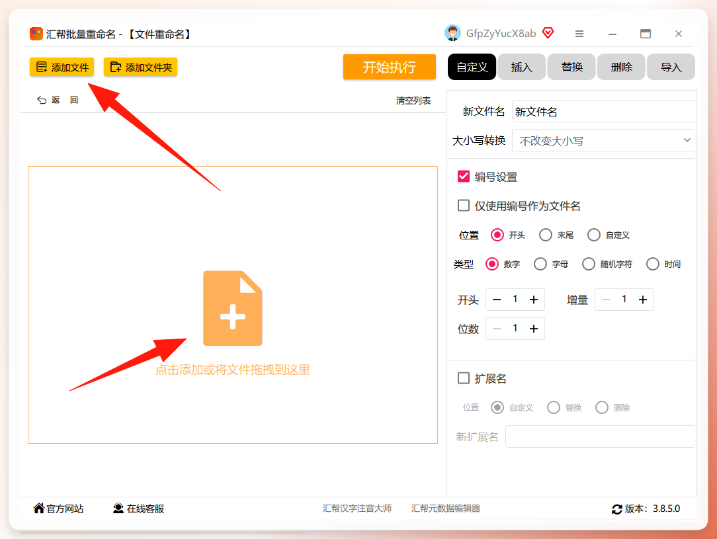Increase the 位数 digits value

pos(534,329)
